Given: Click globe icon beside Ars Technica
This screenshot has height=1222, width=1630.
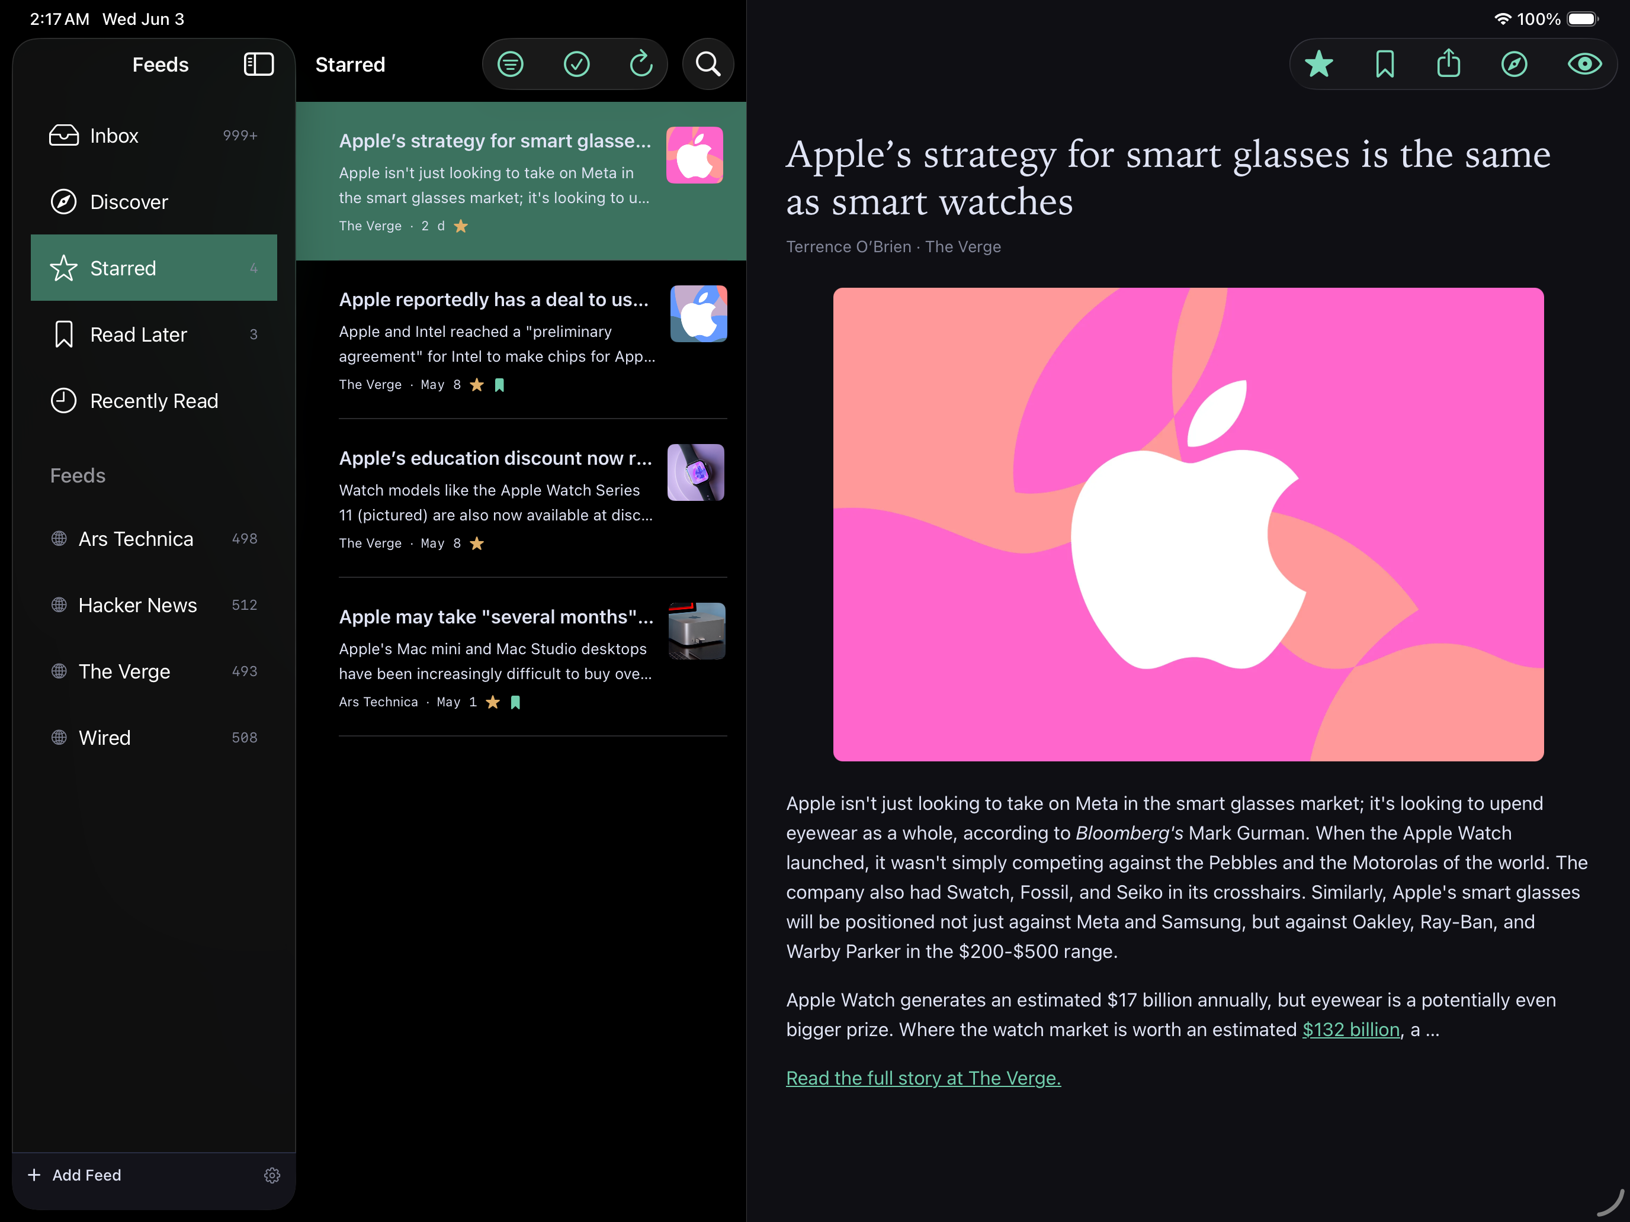Looking at the screenshot, I should pyautogui.click(x=59, y=538).
